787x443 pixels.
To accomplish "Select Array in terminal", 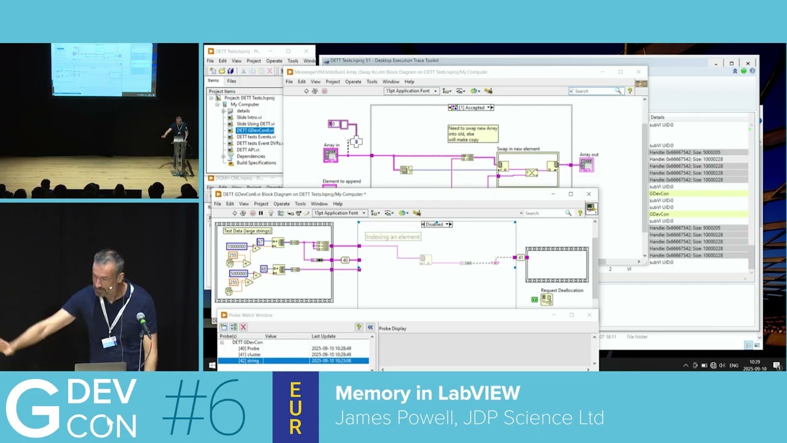I will click(x=331, y=155).
